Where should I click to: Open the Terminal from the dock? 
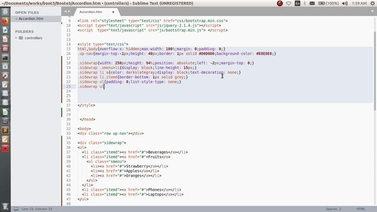tap(5, 58)
